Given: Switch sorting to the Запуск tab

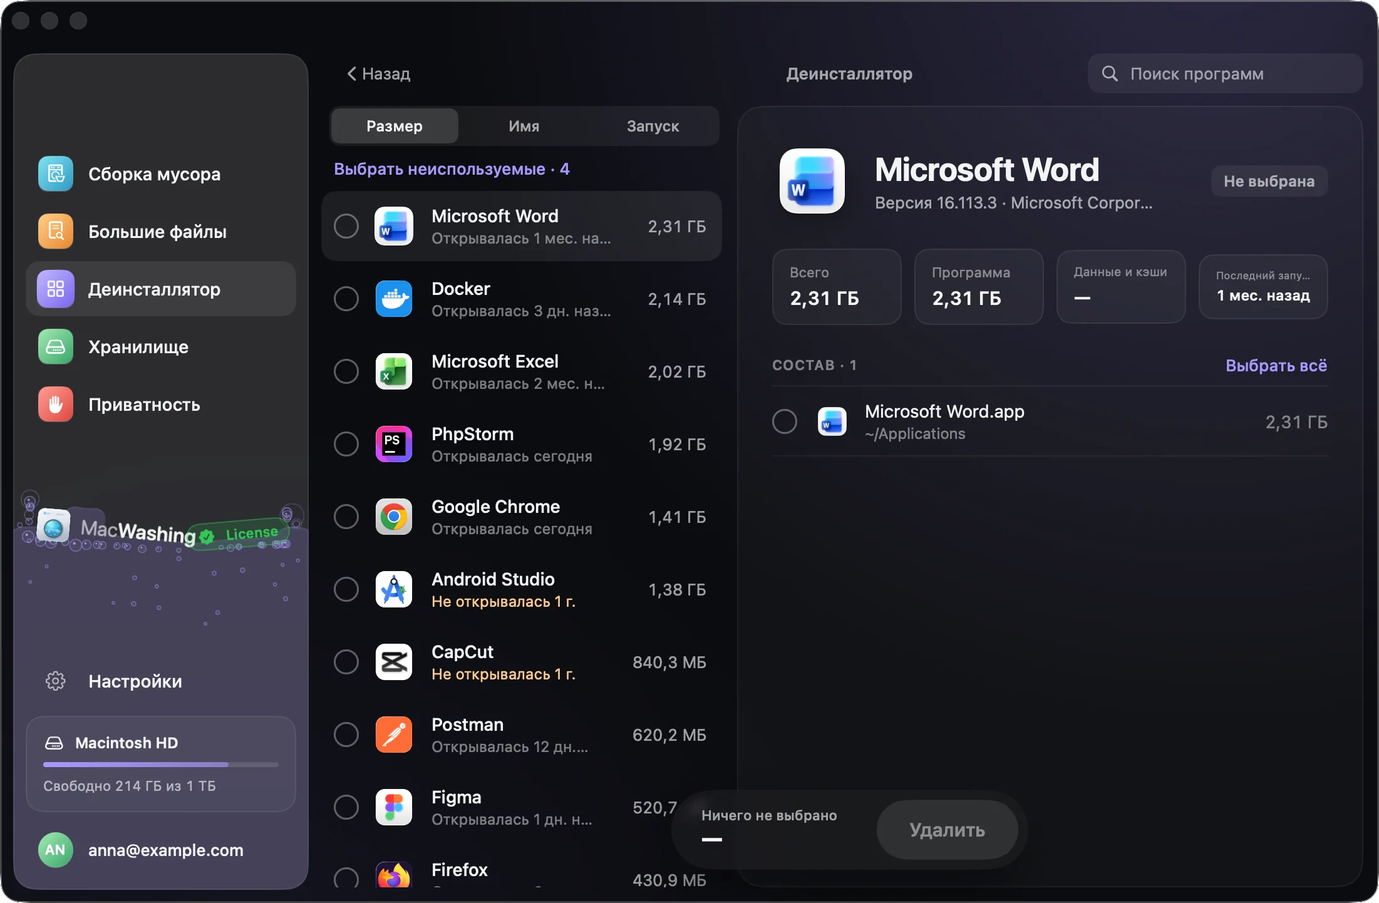Looking at the screenshot, I should [653, 126].
